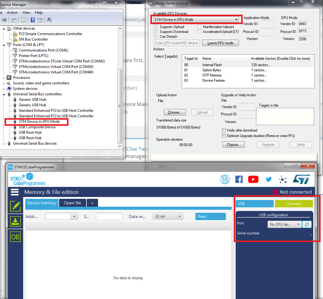323x299 pixels.
Task: Open the No DFU de... port dropdown
Action: [285, 224]
